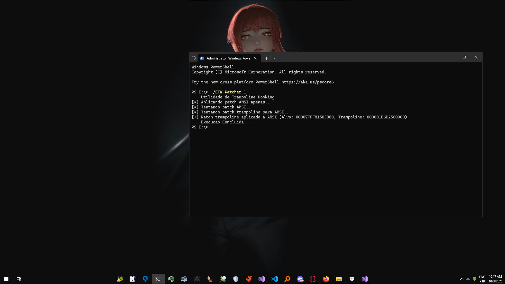Minimize the Windows Terminal window

tap(452, 57)
